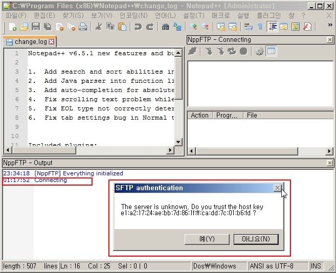Click NppFTP connect/disconnect icon
Viewport: 336px width, 273px height.
pos(192,52)
